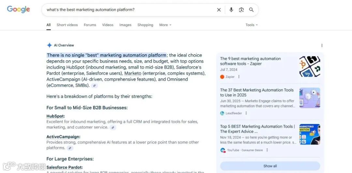Click Here's a breakdown of platforms text
The width and height of the screenshot is (352, 173).
(99, 96)
